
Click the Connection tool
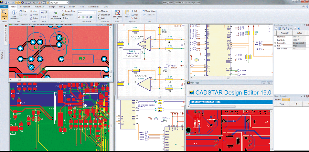tap(68, 11)
